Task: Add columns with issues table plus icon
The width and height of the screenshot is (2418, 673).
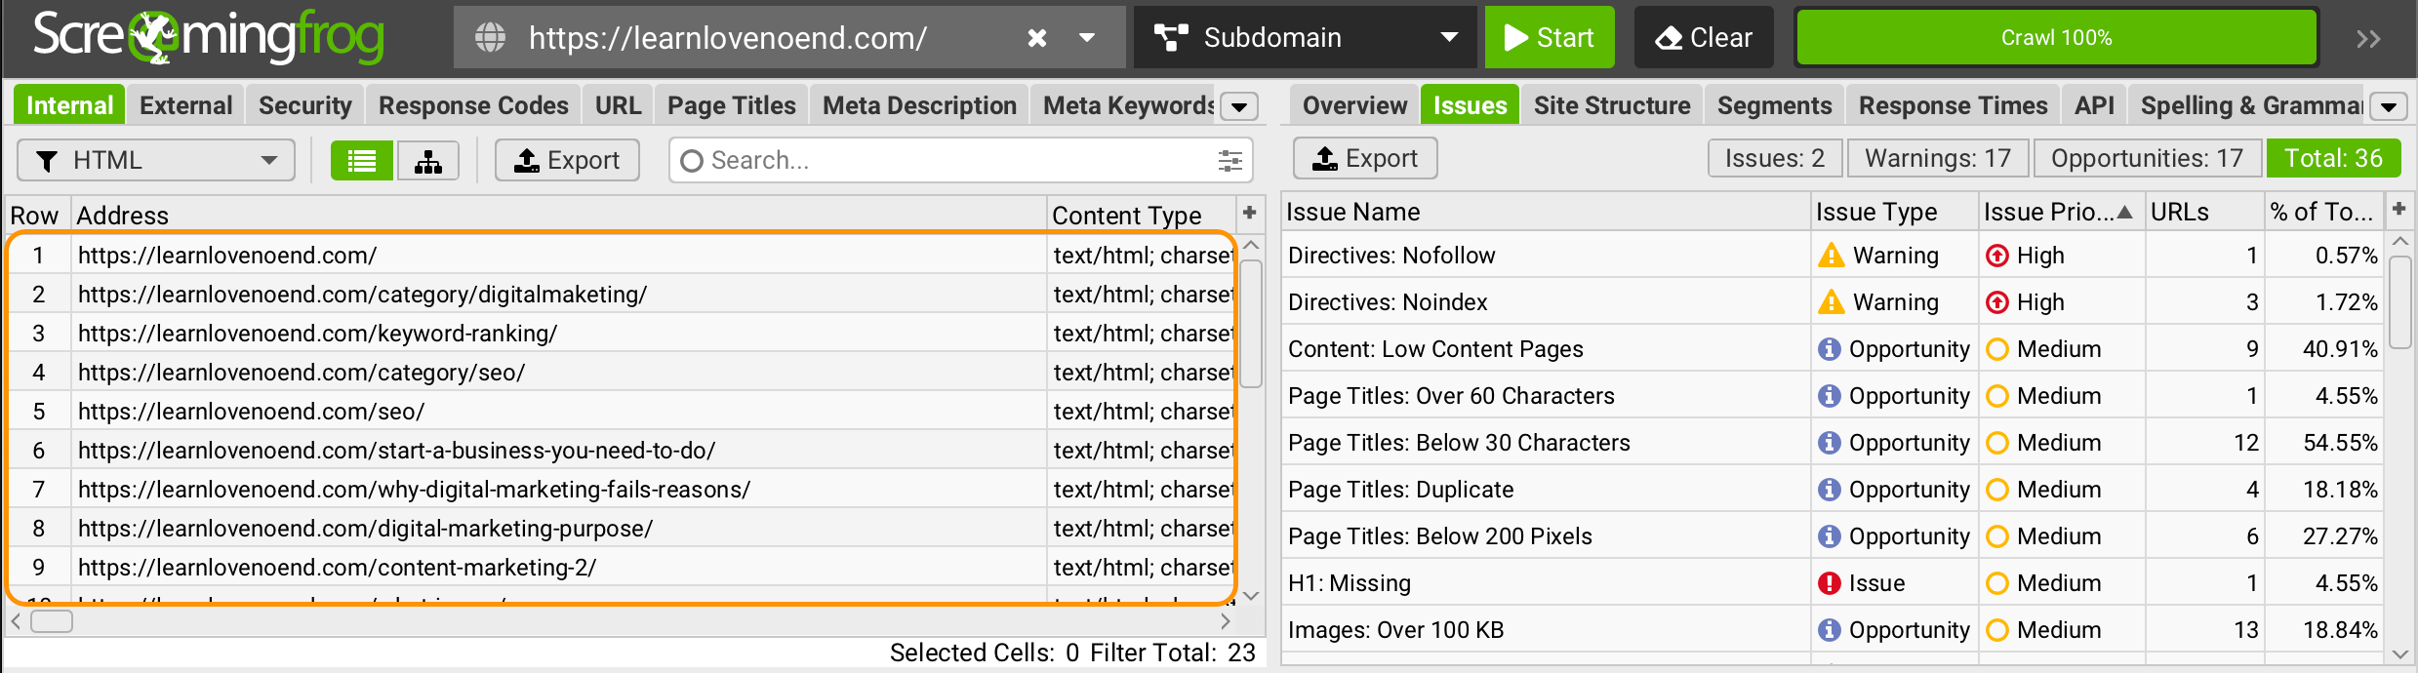Action: (x=2398, y=209)
